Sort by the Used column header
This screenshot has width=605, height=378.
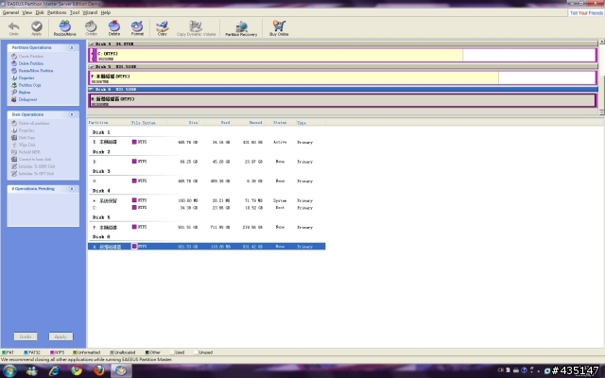click(x=216, y=123)
